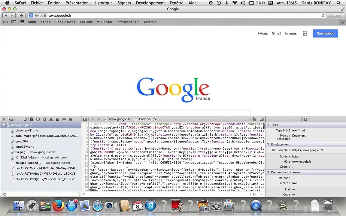Open Google apps grid launcher
The image size is (346, 216).
point(305,34)
